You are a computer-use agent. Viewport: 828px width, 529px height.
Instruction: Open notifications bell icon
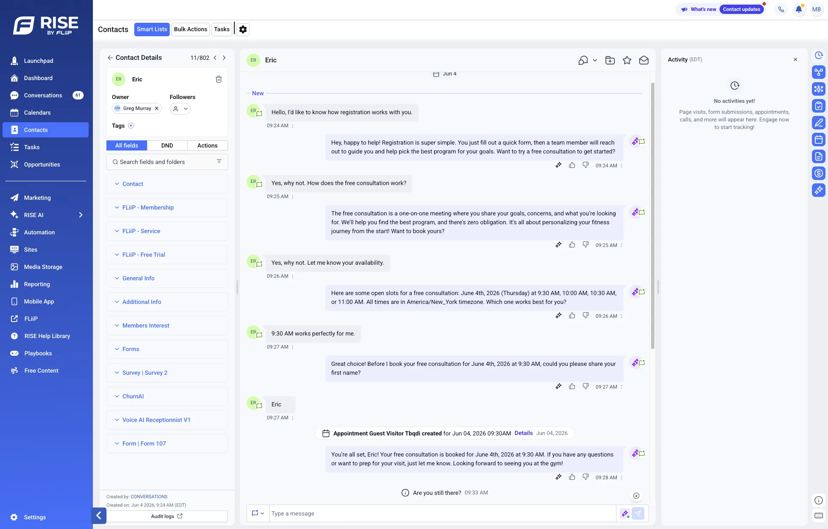799,9
